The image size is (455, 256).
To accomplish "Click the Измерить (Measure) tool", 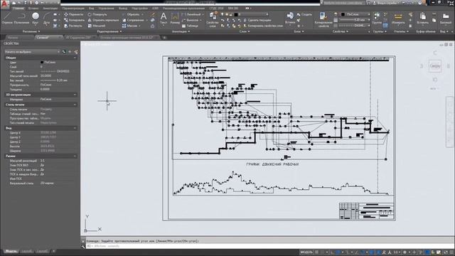I will point(398,18).
